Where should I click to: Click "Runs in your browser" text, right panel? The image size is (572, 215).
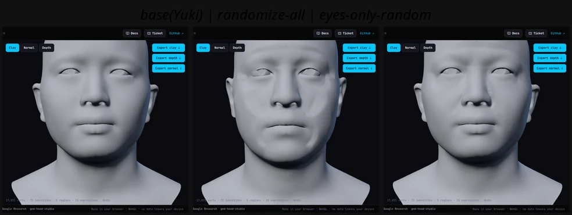point(487,209)
